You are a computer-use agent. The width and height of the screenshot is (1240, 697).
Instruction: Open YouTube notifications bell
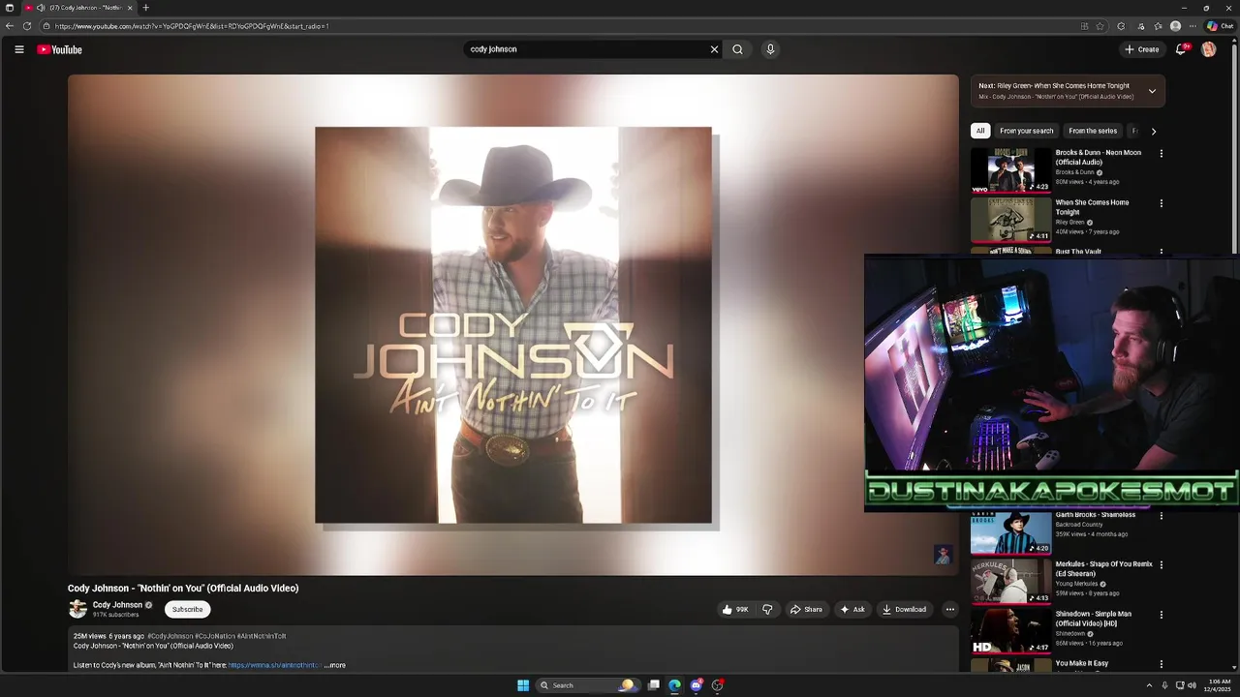point(1181,49)
